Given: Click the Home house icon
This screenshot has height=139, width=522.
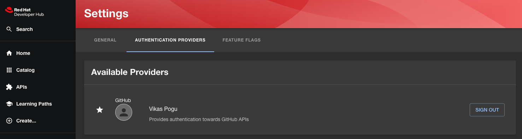Looking at the screenshot, I should pyautogui.click(x=9, y=53).
